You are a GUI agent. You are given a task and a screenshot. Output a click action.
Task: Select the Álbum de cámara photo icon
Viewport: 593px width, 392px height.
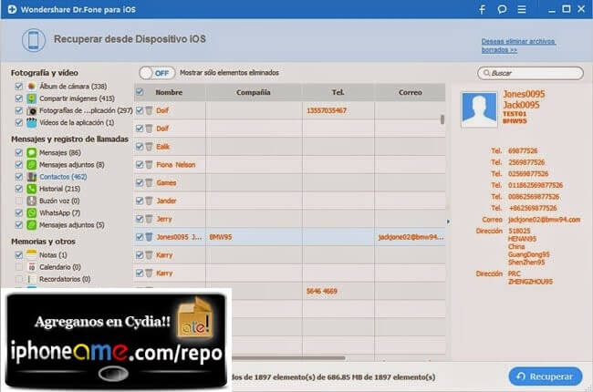(x=31, y=86)
